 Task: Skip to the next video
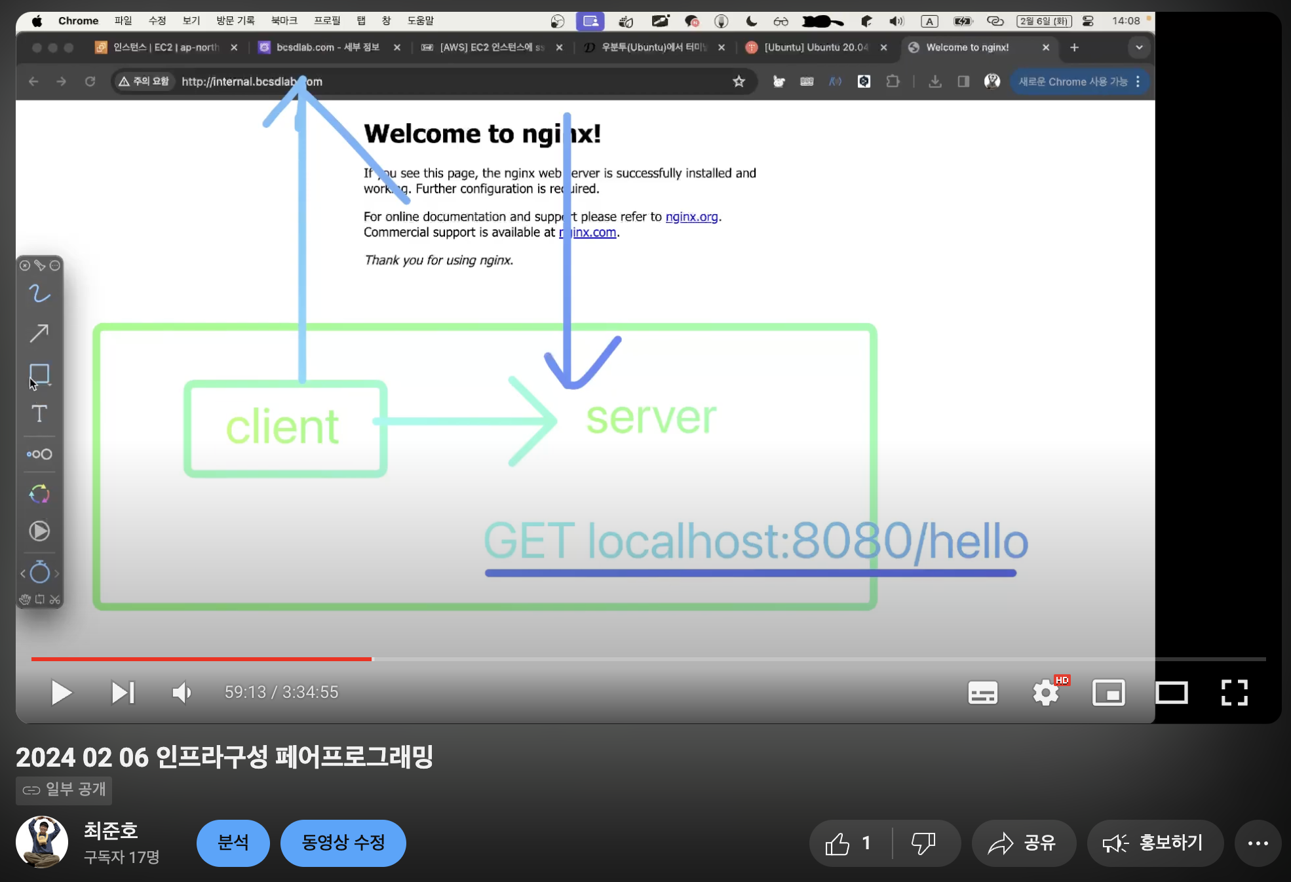123,693
